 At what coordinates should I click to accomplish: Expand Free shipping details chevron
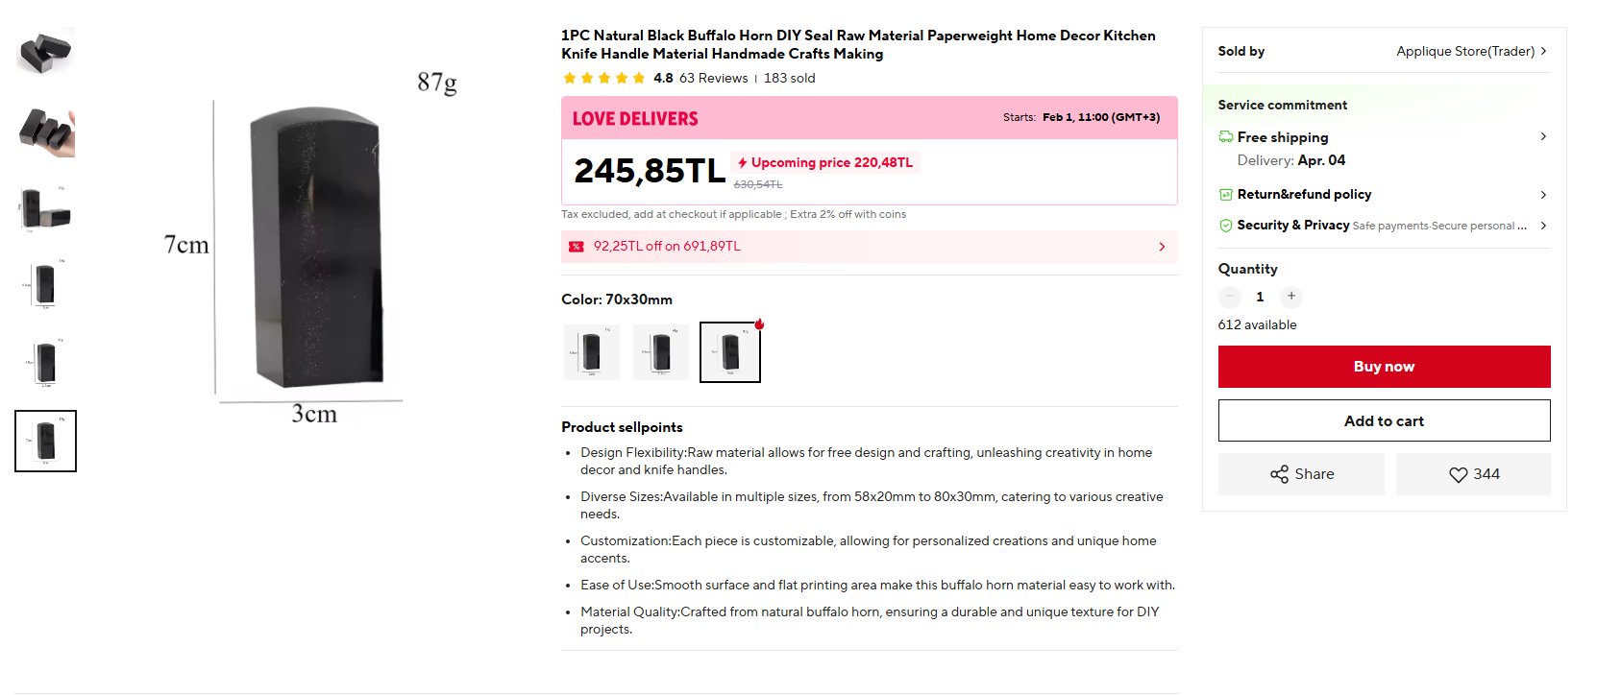pos(1543,136)
